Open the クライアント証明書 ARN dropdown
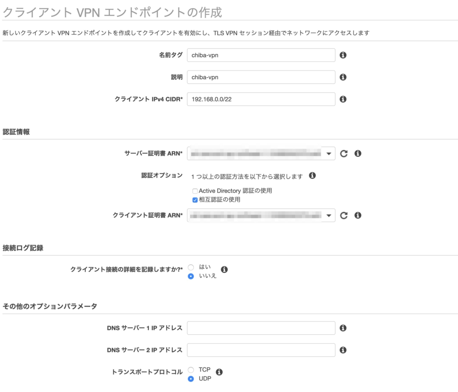The height and width of the screenshot is (392, 458). click(329, 216)
